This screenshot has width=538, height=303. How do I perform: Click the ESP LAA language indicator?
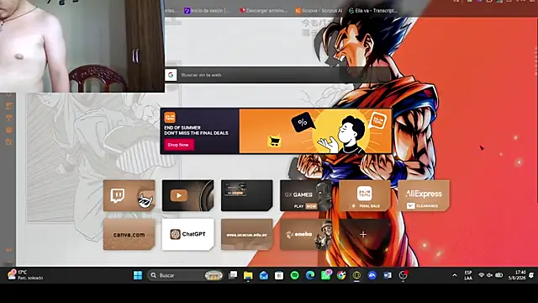click(468, 275)
